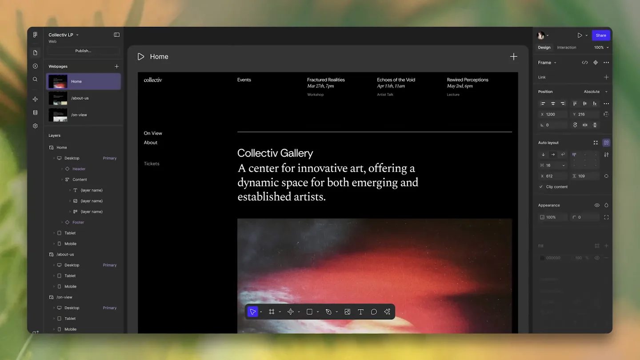The width and height of the screenshot is (640, 360).
Task: Open code view icon in Frame panel
Action: [x=584, y=63]
